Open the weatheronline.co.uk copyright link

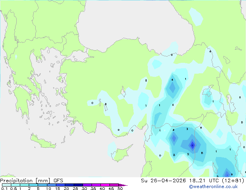(x=213, y=187)
